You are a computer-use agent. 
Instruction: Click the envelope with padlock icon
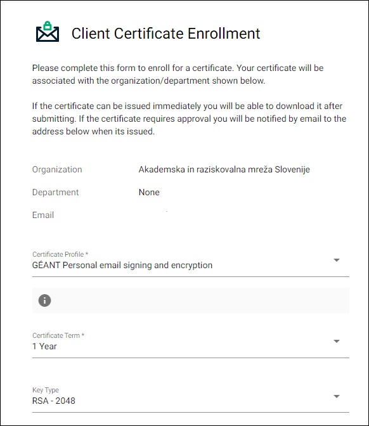48,32
